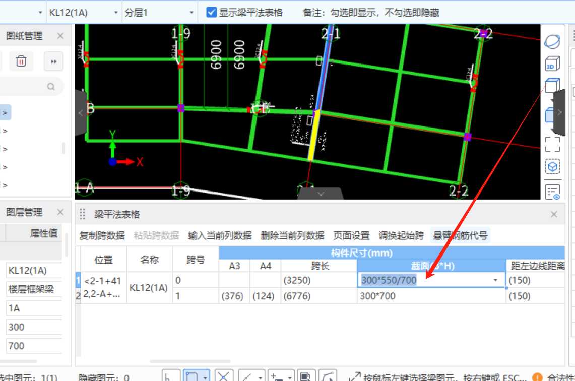This screenshot has height=381, width=575.
Task: Click the dashed box with cube icon
Action: pyautogui.click(x=552, y=166)
